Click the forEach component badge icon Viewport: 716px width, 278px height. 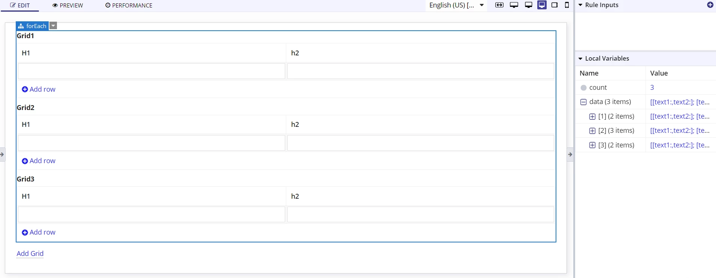[21, 26]
